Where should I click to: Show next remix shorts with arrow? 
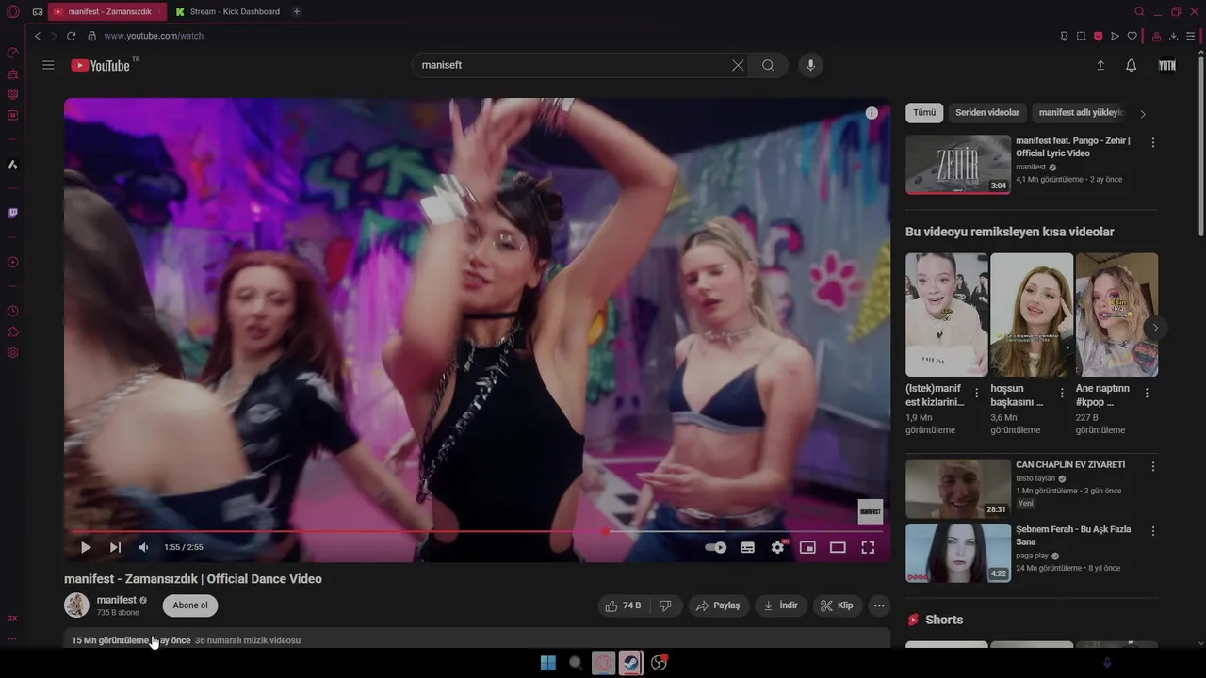pyautogui.click(x=1155, y=328)
